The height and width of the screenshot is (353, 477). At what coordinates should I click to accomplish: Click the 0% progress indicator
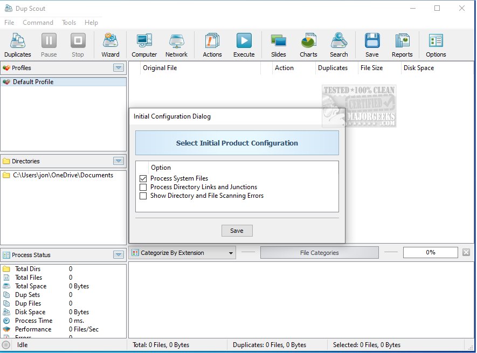click(x=430, y=252)
